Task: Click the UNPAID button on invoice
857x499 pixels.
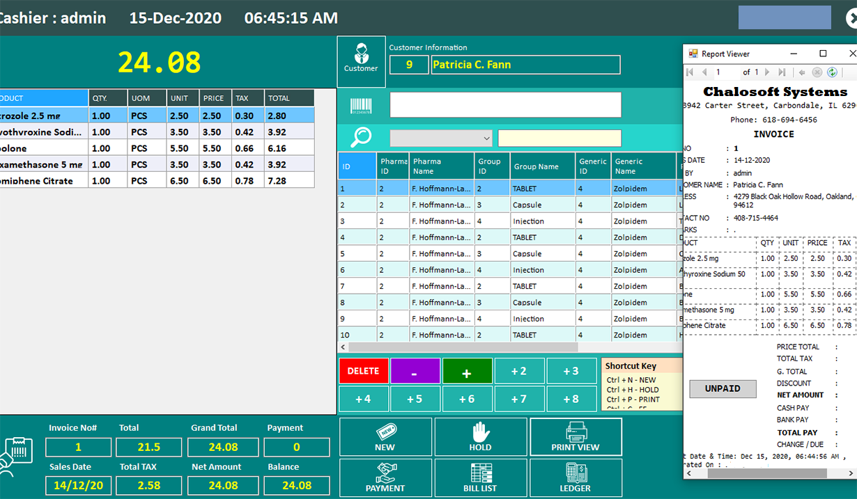Action: 723,389
